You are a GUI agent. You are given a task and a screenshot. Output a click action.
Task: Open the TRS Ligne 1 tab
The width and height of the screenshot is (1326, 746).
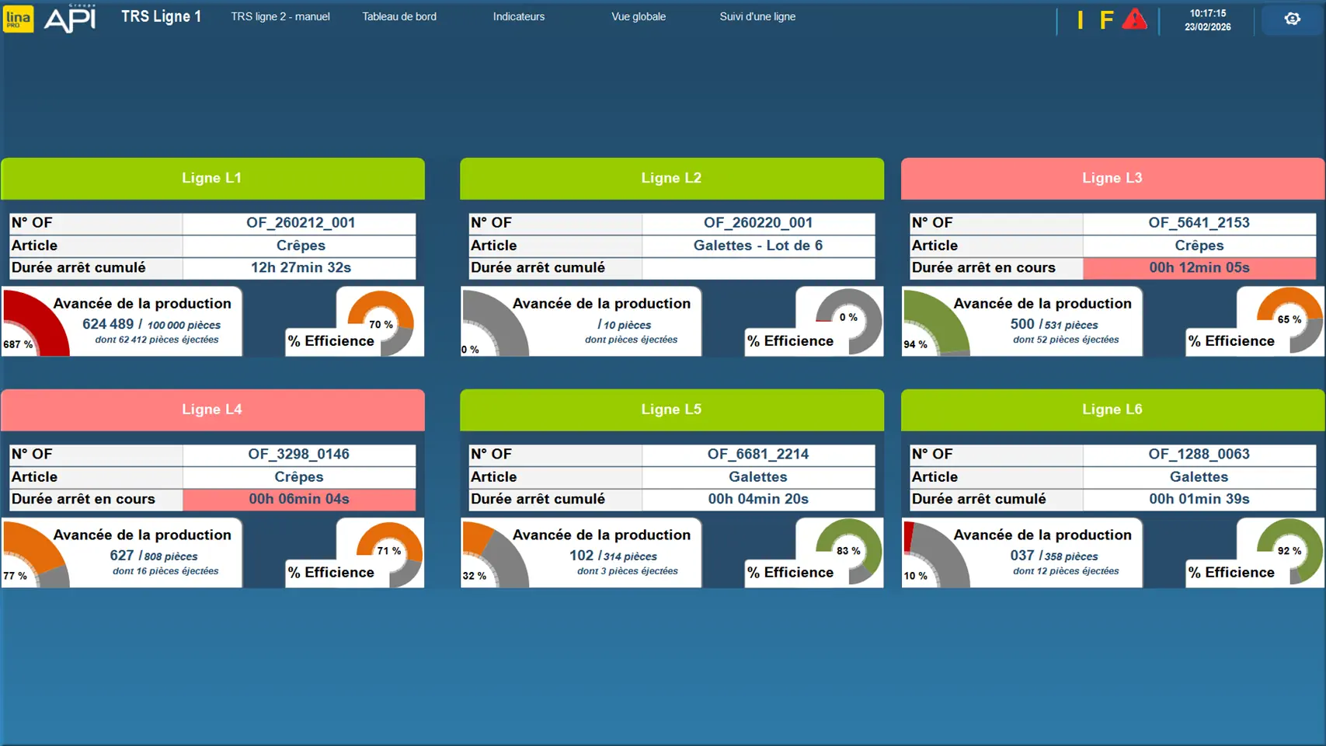click(x=161, y=16)
